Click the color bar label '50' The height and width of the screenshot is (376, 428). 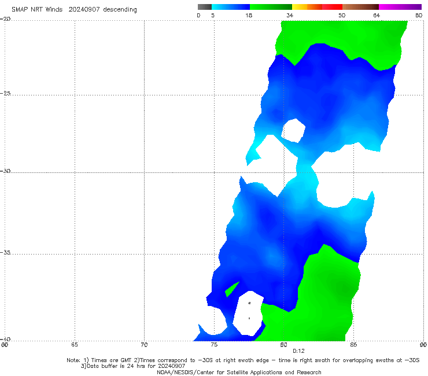tap(342, 15)
